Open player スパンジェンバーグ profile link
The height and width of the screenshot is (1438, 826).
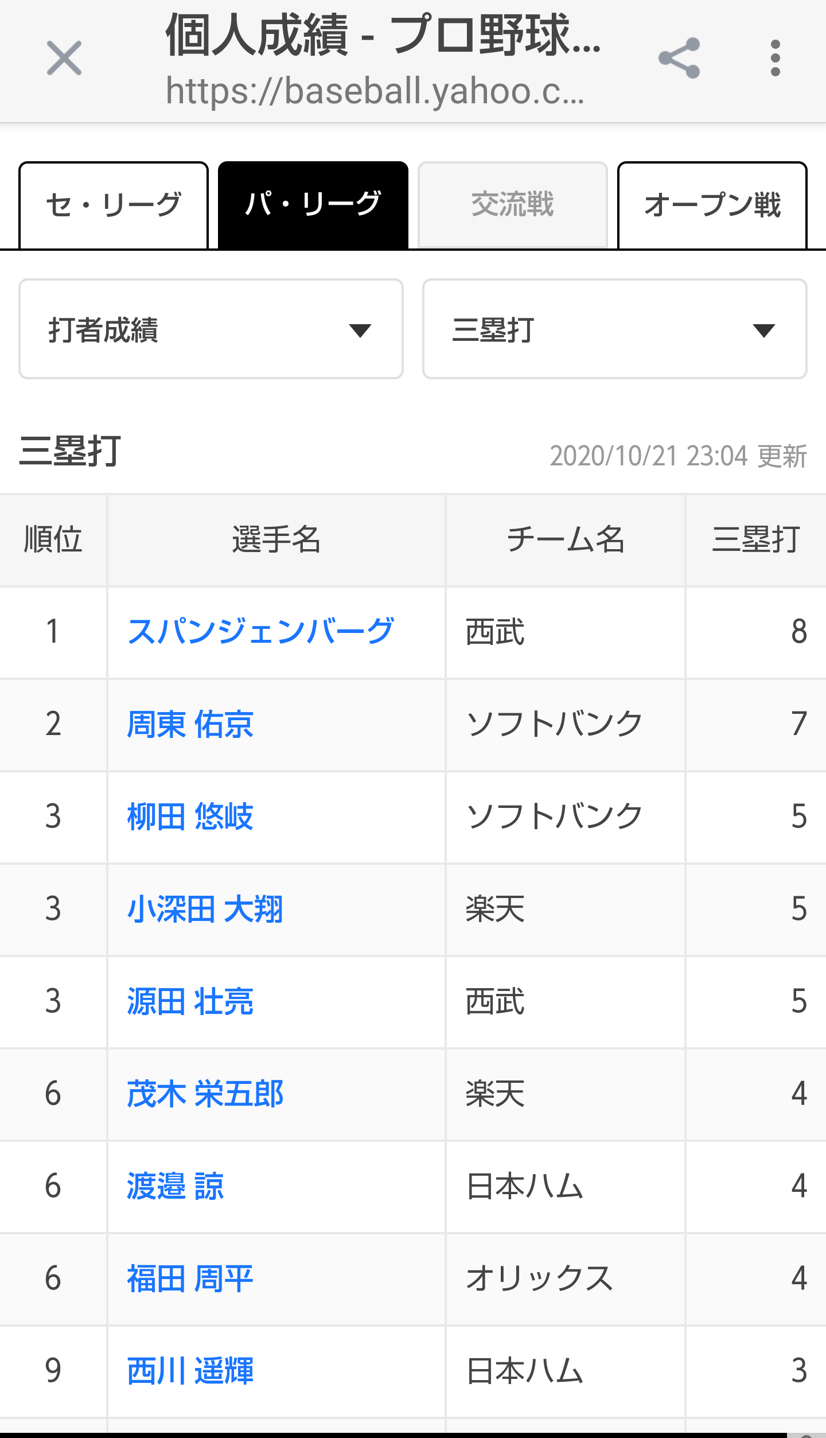click(x=261, y=632)
